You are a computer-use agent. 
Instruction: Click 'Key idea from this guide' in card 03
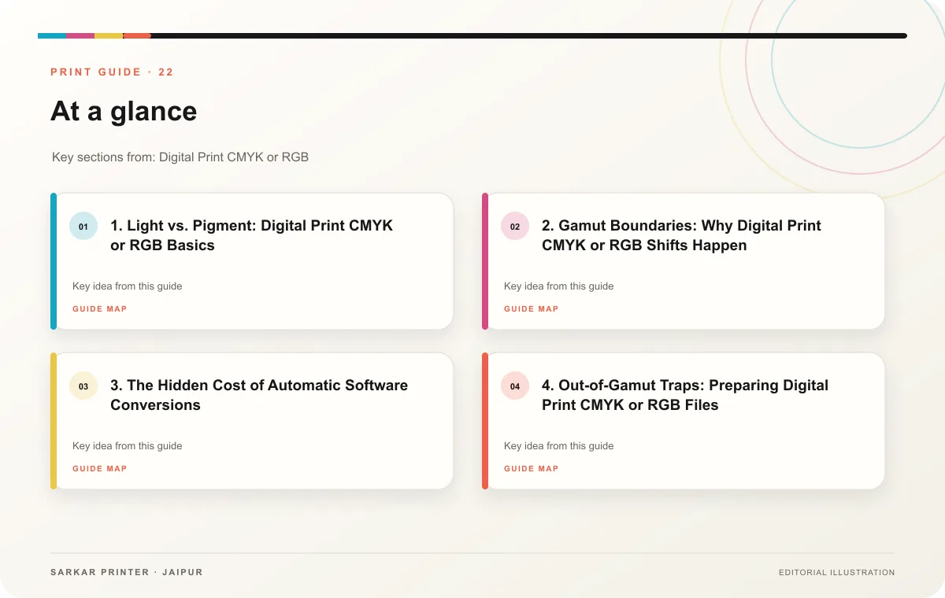[x=127, y=446]
